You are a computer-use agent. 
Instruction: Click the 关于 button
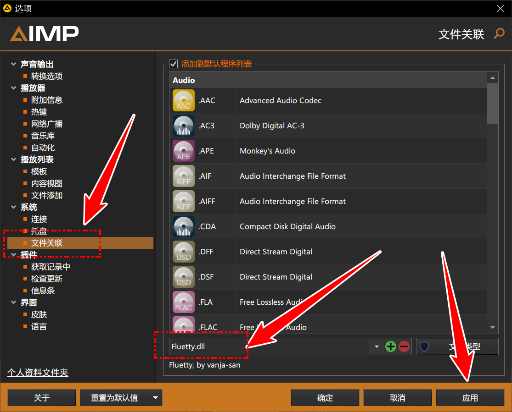click(x=42, y=398)
